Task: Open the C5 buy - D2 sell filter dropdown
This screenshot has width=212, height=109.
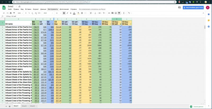Action: pyautogui.click(x=121, y=24)
